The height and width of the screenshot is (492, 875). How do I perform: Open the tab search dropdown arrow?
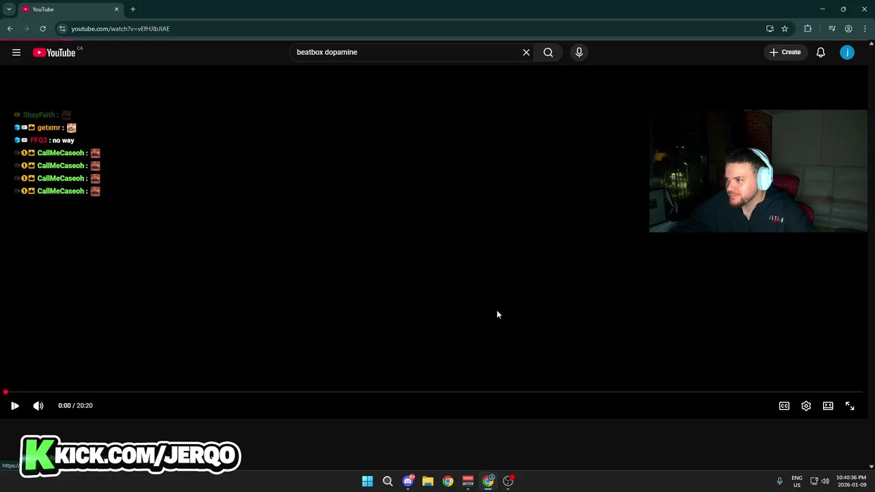coord(9,10)
